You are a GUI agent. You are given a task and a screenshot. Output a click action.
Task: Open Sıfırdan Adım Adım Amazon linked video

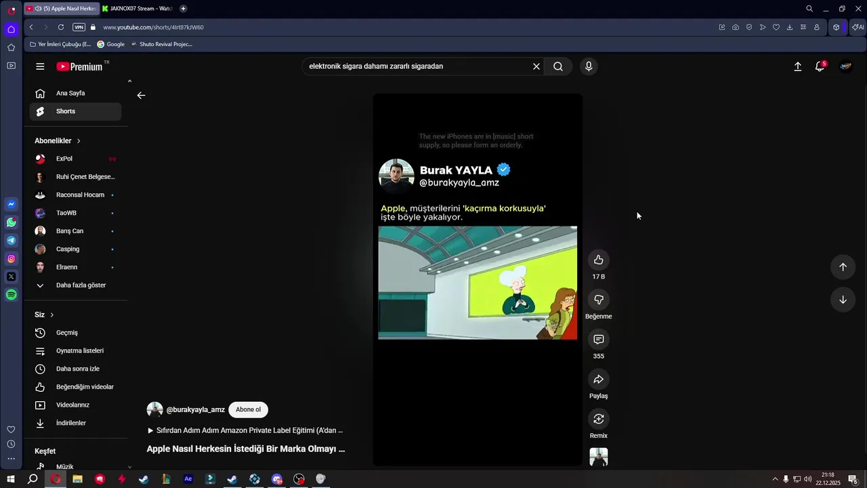coord(245,430)
